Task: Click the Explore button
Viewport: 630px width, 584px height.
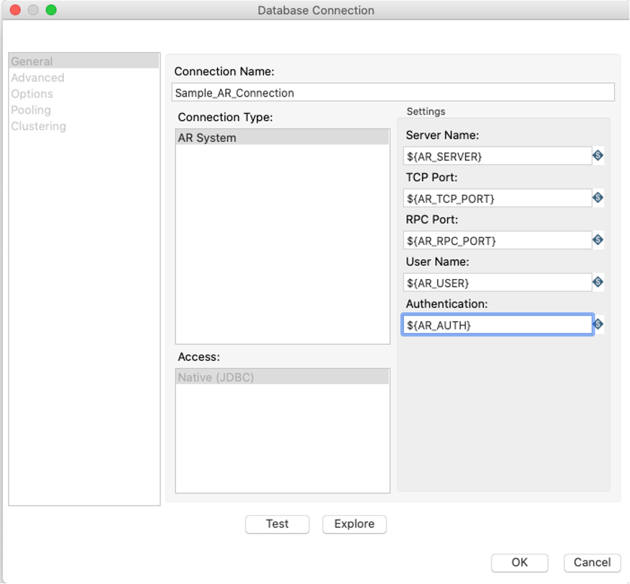Action: (354, 524)
